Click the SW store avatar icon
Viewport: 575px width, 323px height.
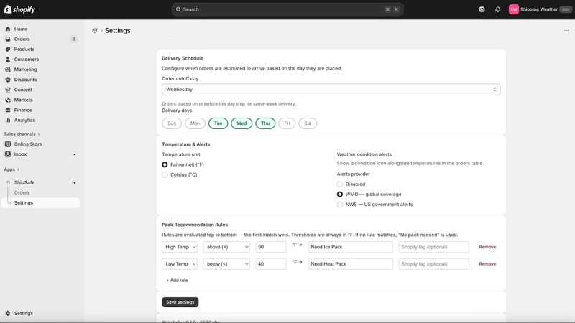[513, 9]
